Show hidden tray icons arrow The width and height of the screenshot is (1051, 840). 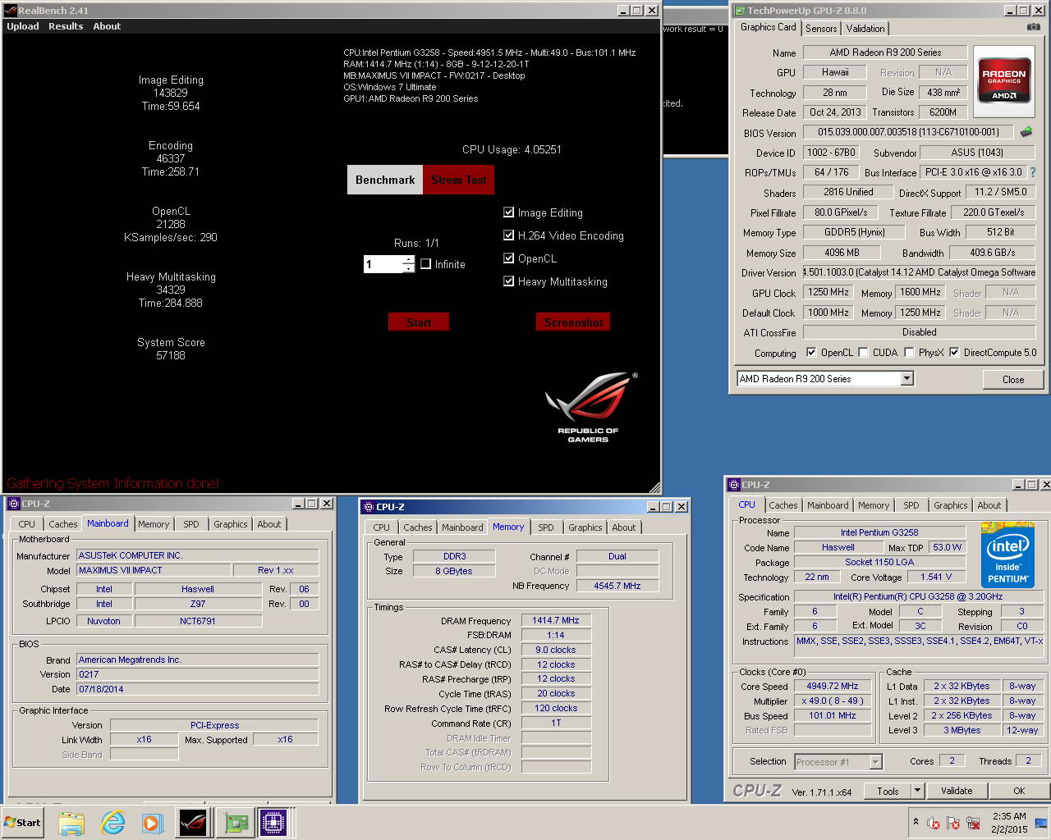tap(916, 822)
